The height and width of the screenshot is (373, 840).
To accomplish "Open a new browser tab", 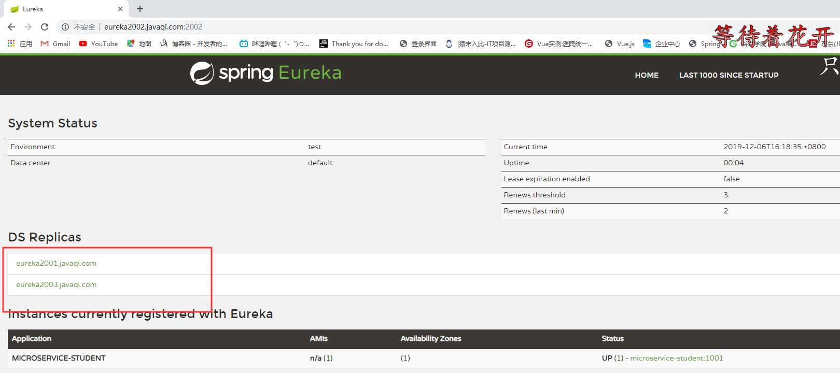I will (x=140, y=9).
